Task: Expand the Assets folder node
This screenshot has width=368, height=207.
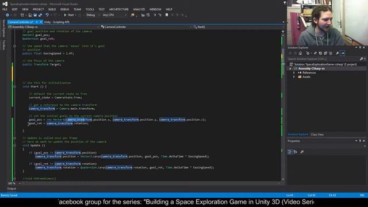Action: pyautogui.click(x=294, y=77)
